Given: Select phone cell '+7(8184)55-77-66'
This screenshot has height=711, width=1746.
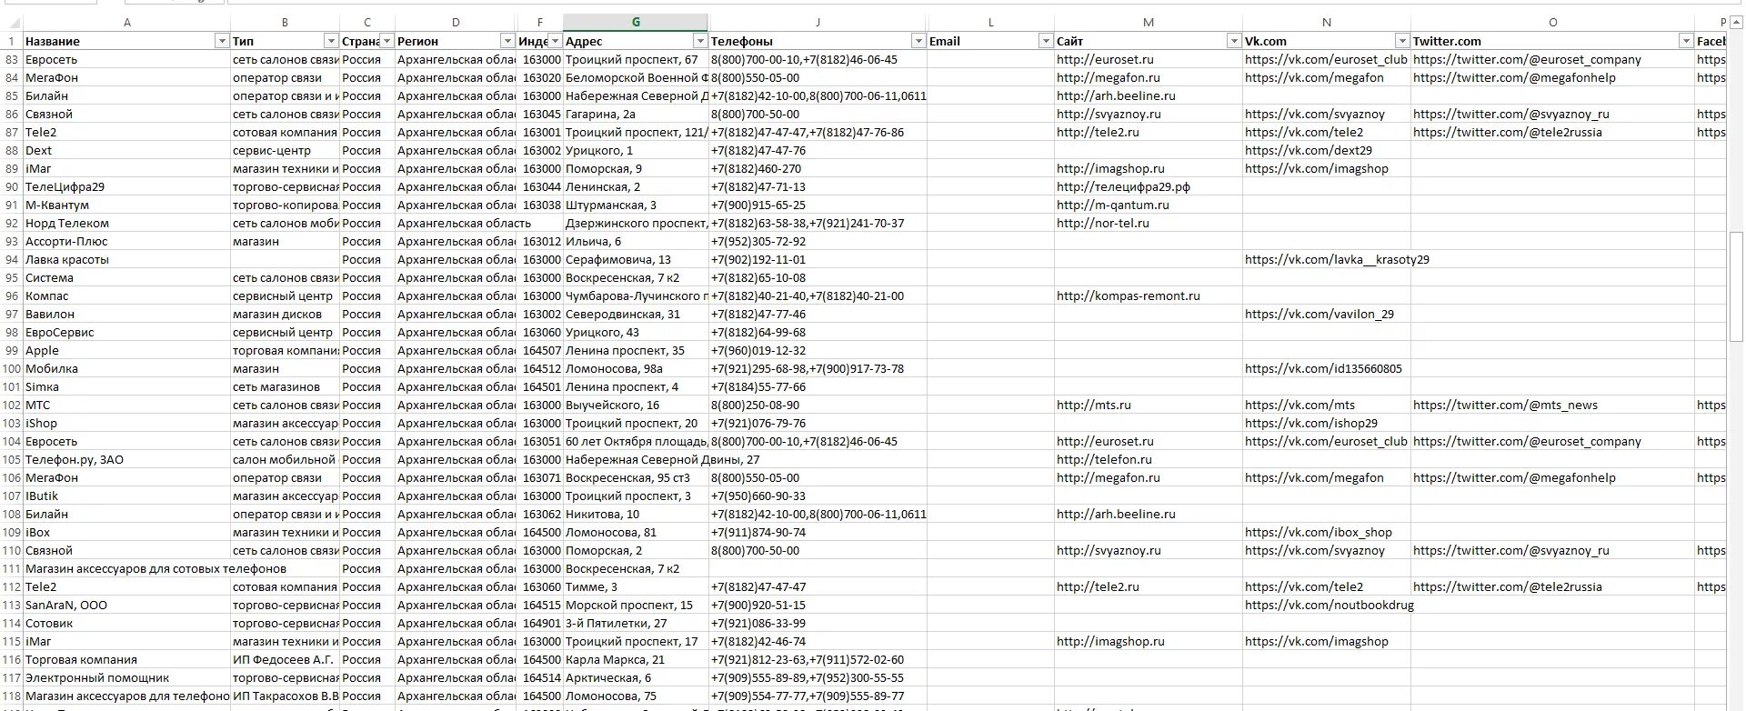Looking at the screenshot, I should [x=818, y=386].
